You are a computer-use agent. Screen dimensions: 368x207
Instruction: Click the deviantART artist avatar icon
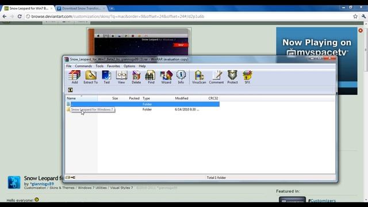pos(14,182)
